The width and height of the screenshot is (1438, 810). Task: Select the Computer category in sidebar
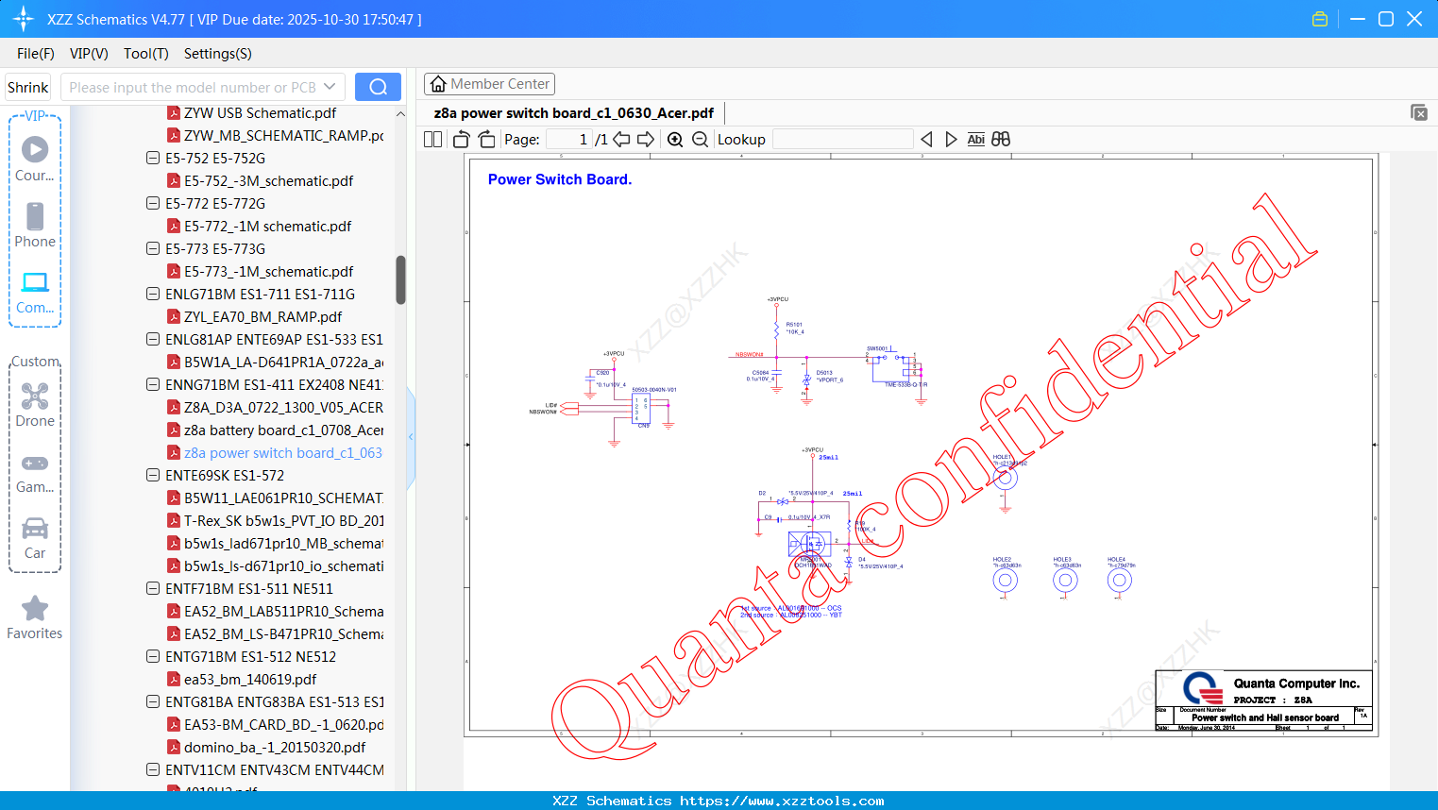tap(35, 292)
